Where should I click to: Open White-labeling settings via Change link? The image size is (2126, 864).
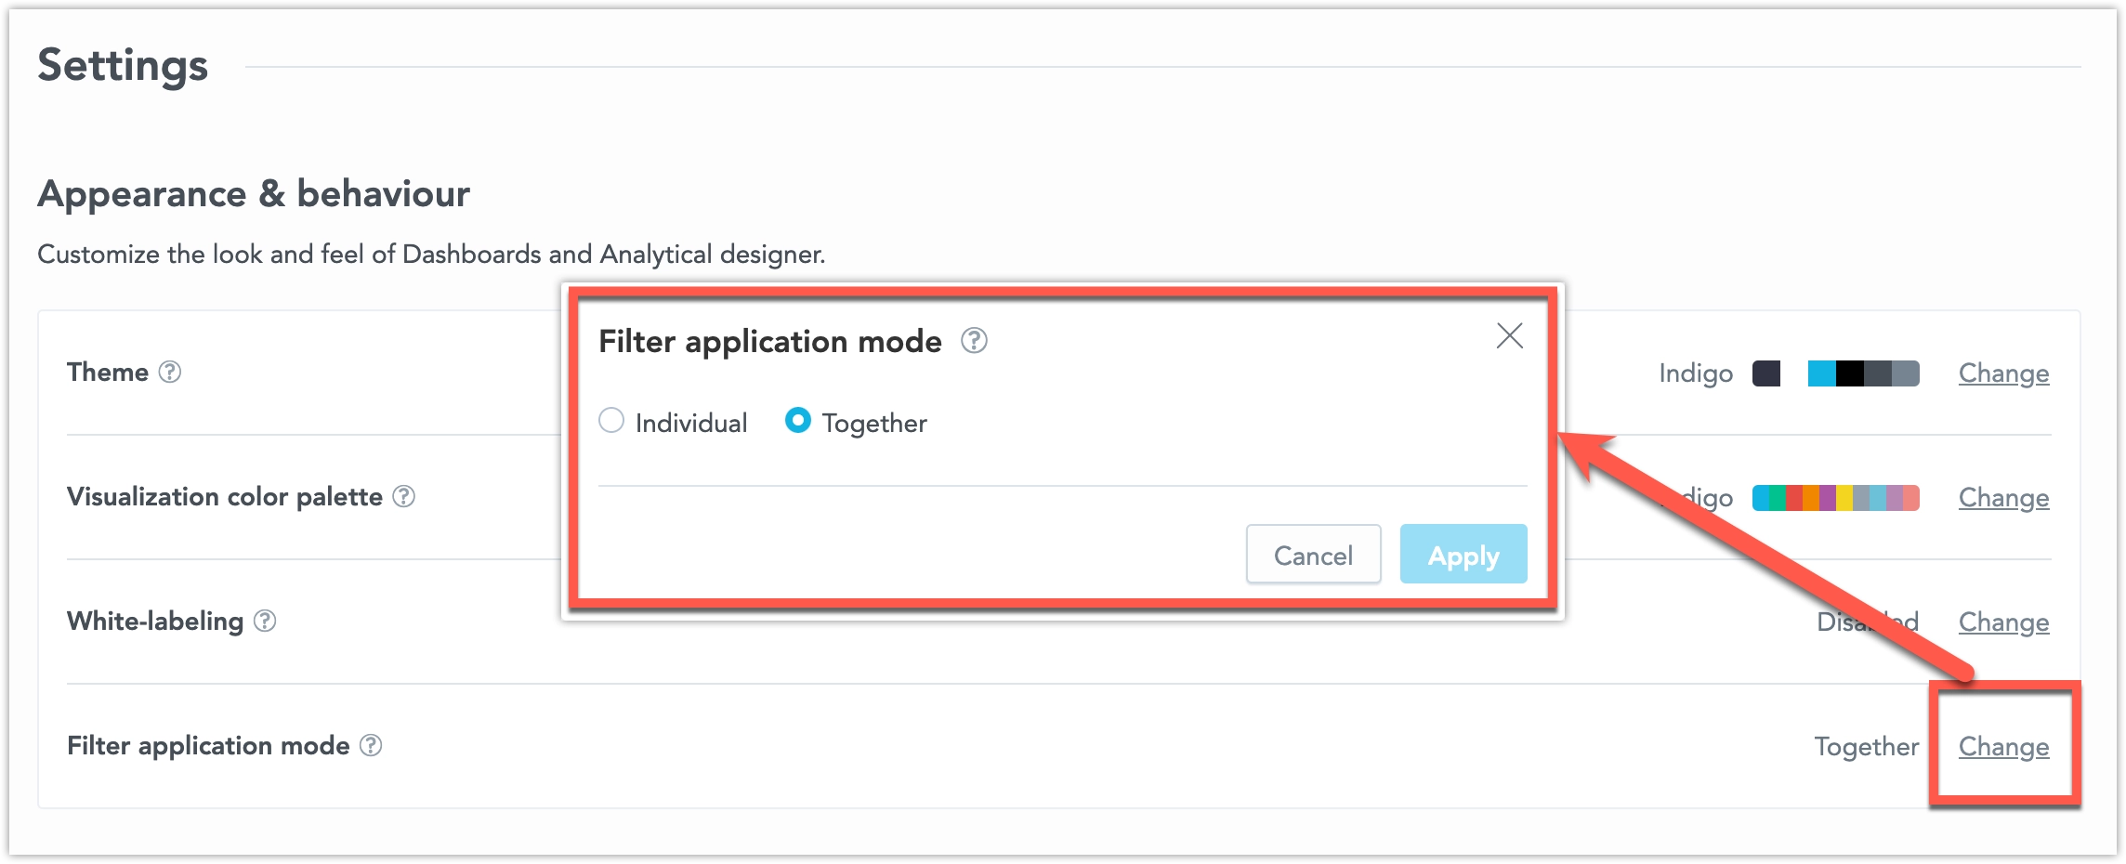pos(2003,622)
